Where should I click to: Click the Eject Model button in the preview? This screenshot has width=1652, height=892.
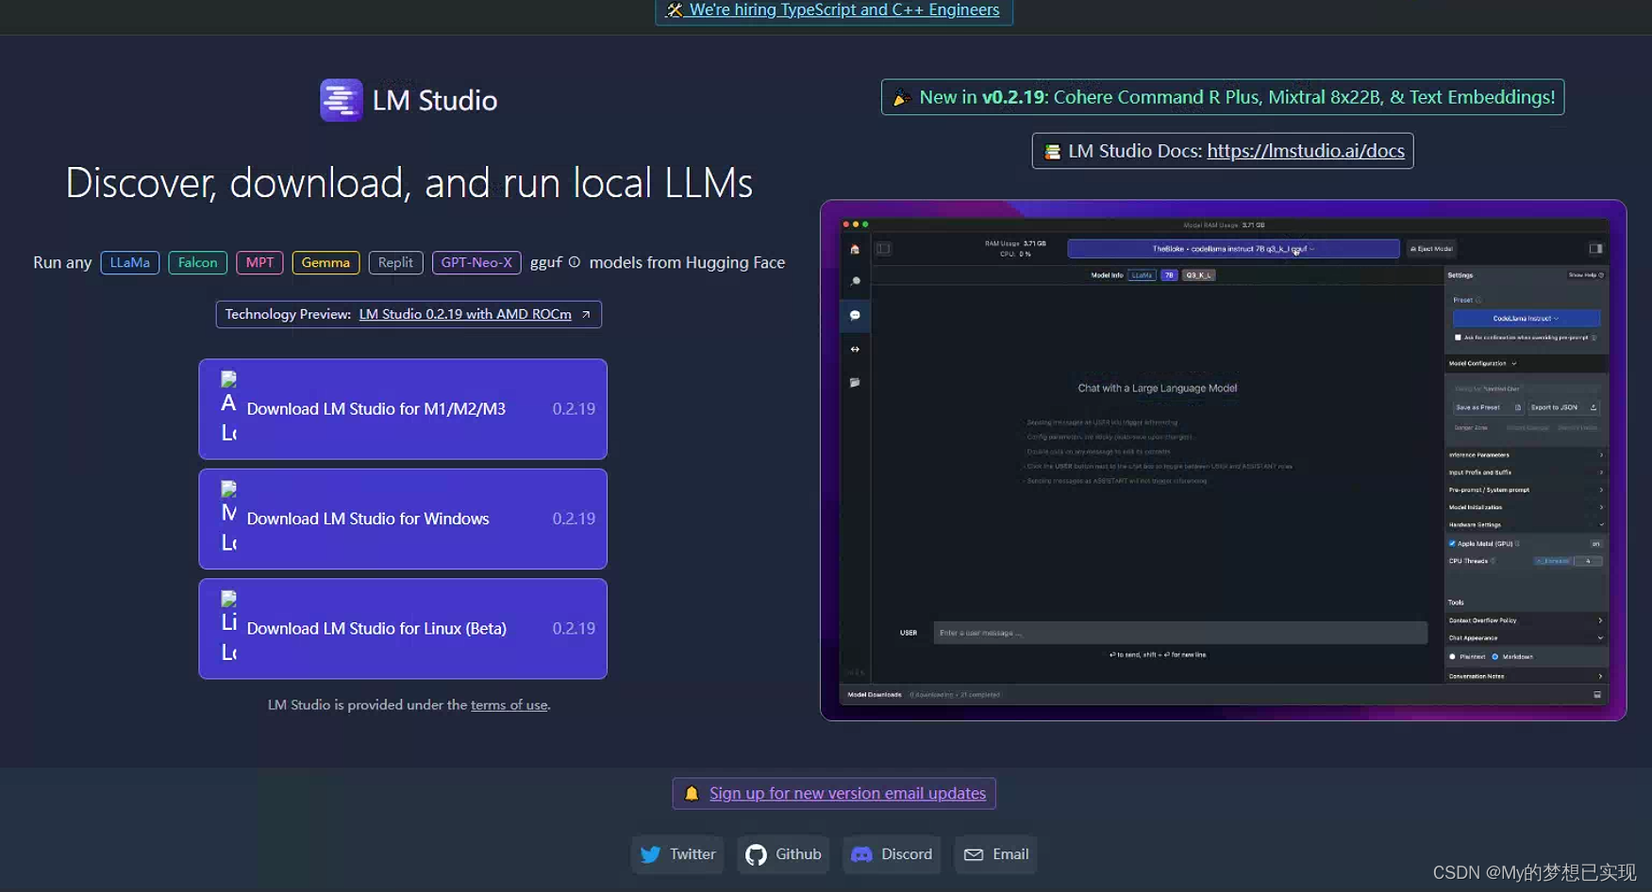click(x=1431, y=249)
